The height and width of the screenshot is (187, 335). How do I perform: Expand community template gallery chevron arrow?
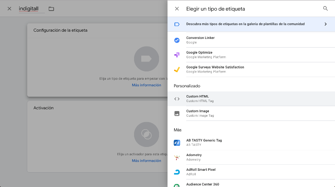[325, 24]
